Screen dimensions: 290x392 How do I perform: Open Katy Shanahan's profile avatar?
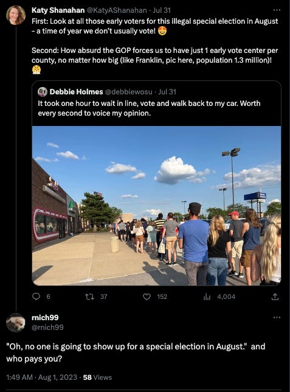pyautogui.click(x=16, y=15)
